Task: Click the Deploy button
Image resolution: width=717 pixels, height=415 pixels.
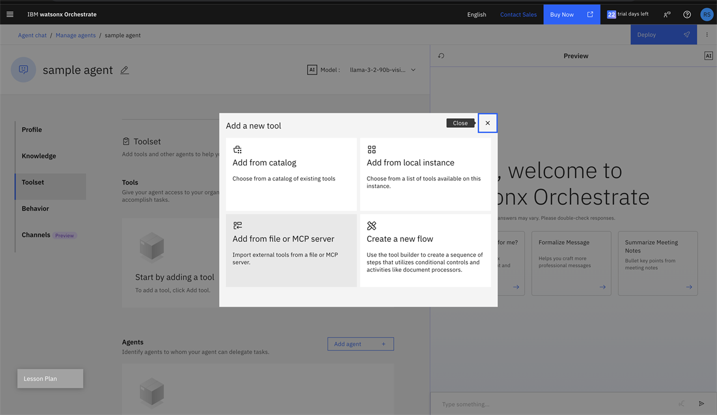Action: point(663,35)
